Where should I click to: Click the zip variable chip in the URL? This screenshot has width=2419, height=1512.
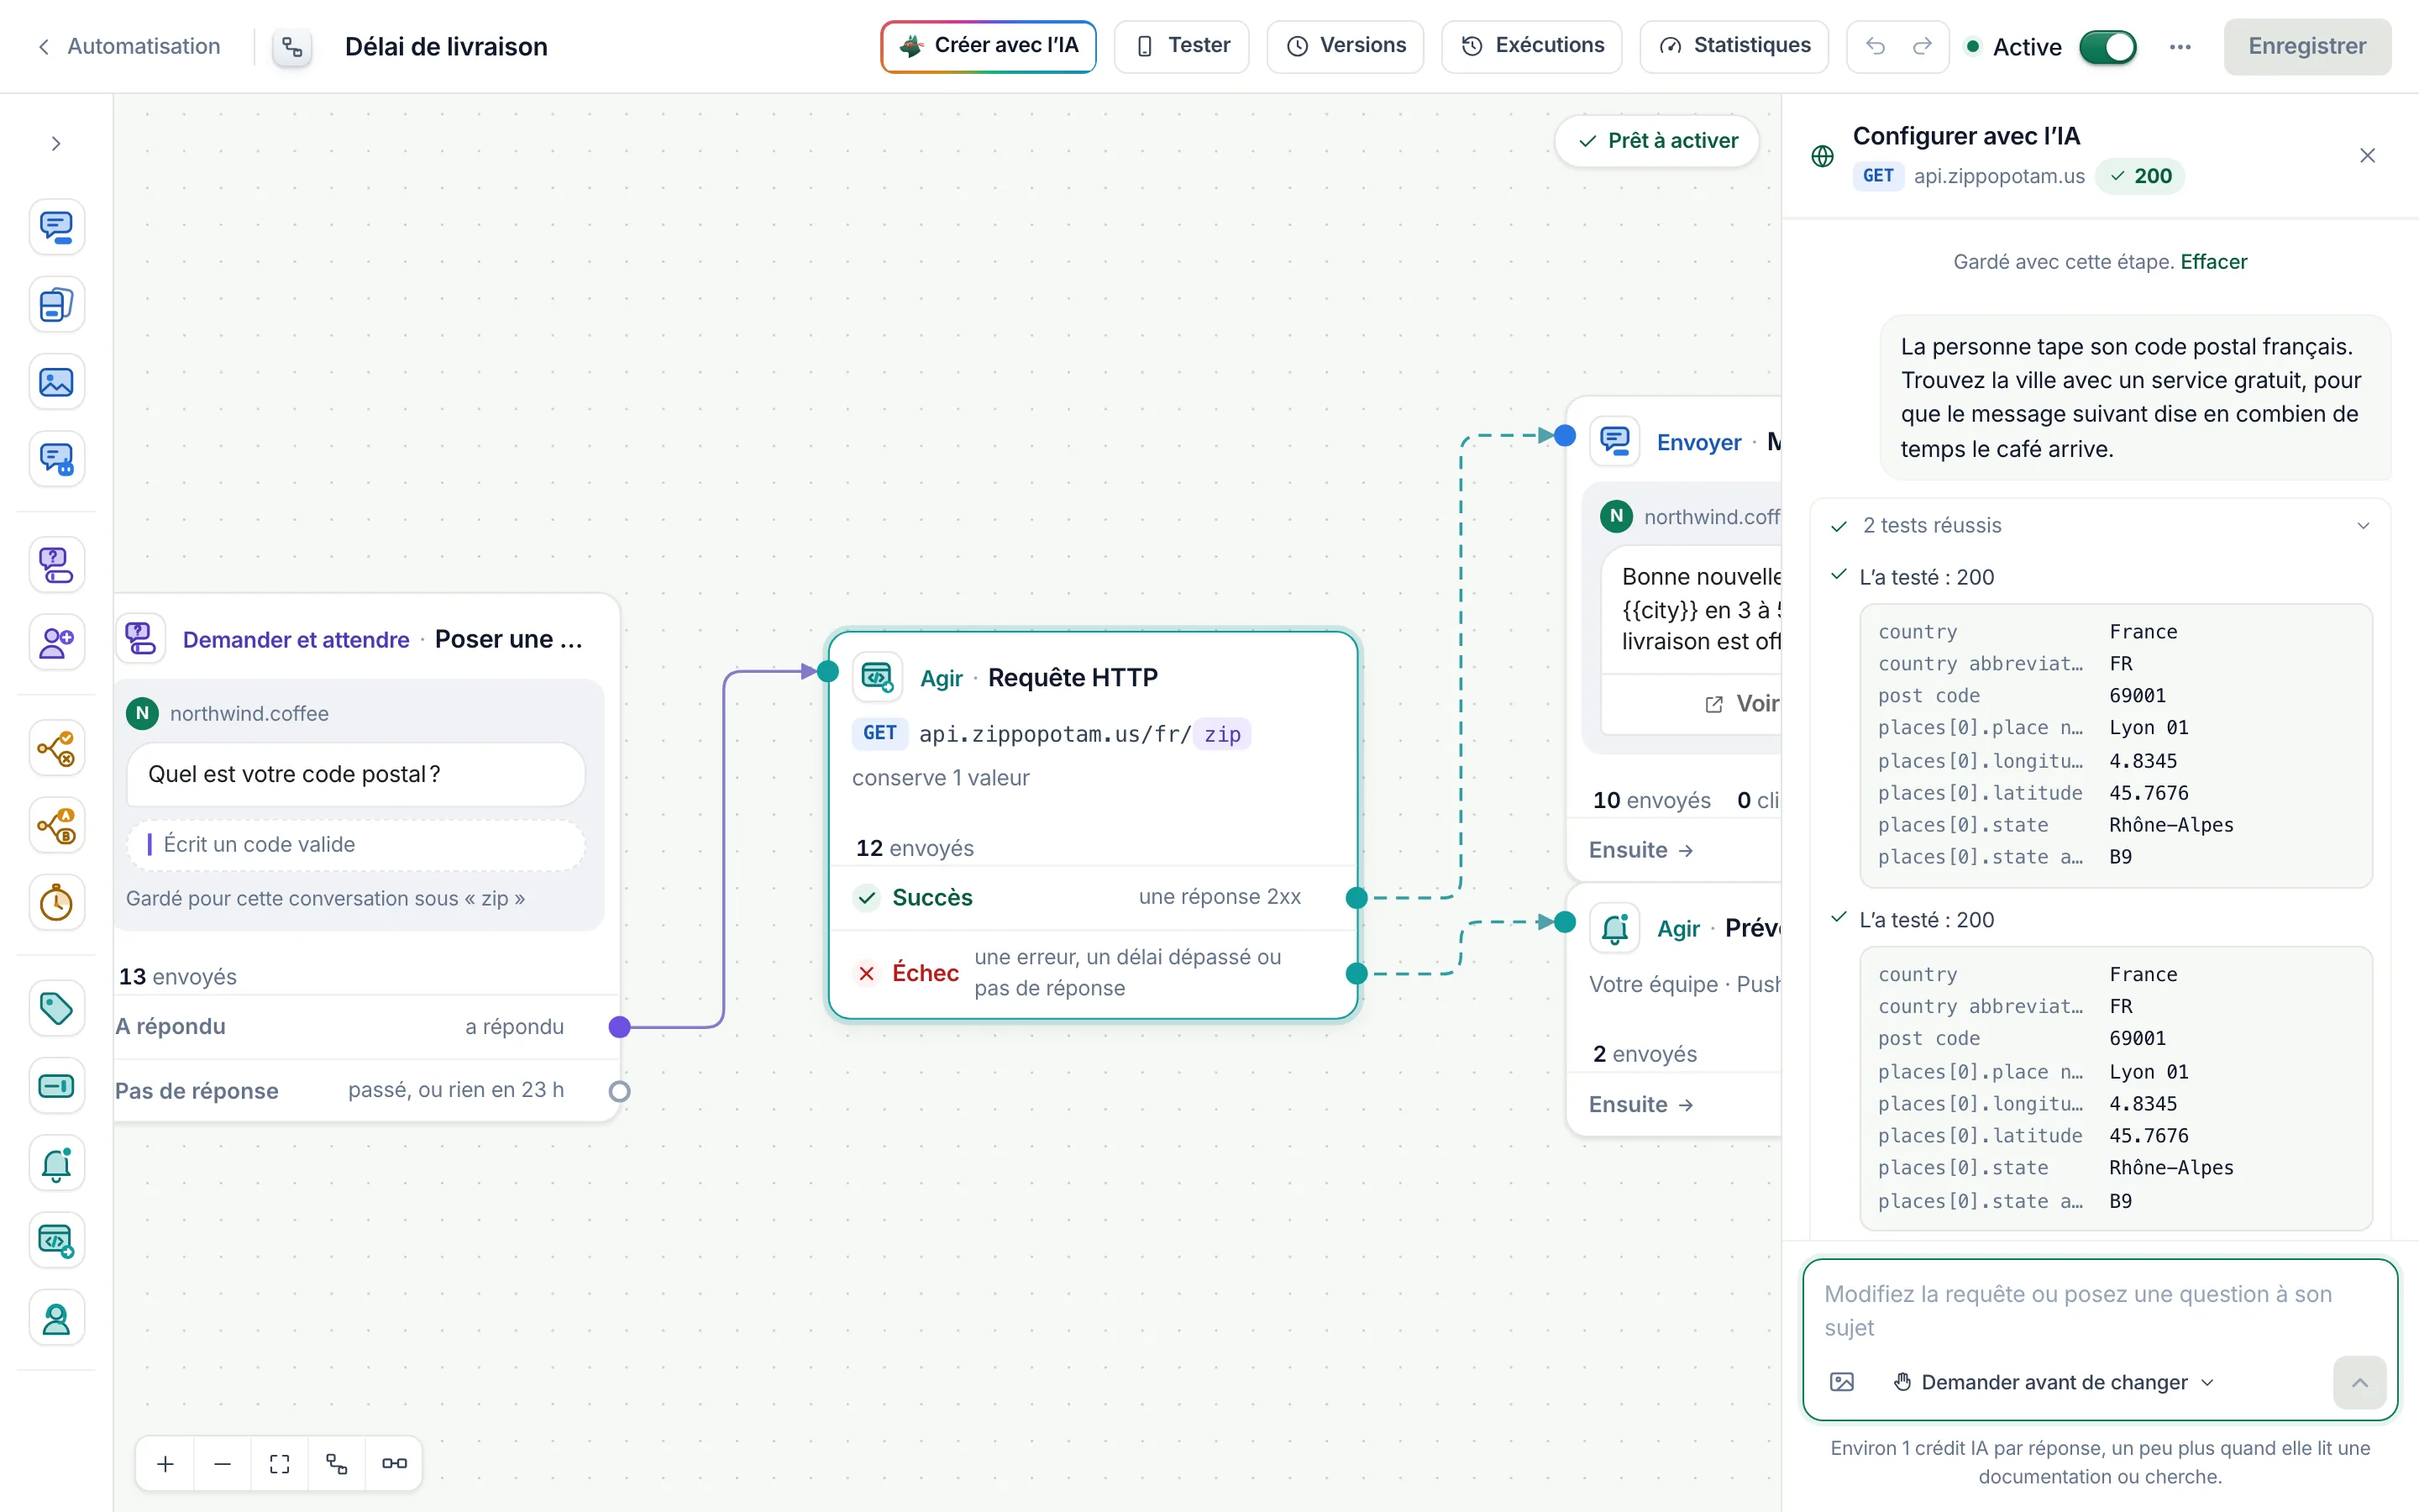pos(1221,734)
